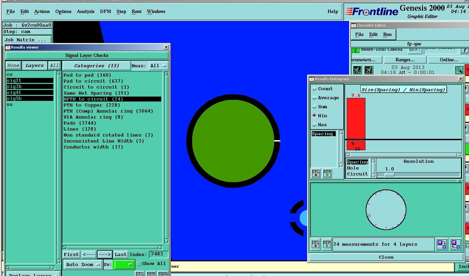Select the sig2t layer row
Screen dimensions: 469x276
[x=30, y=81]
